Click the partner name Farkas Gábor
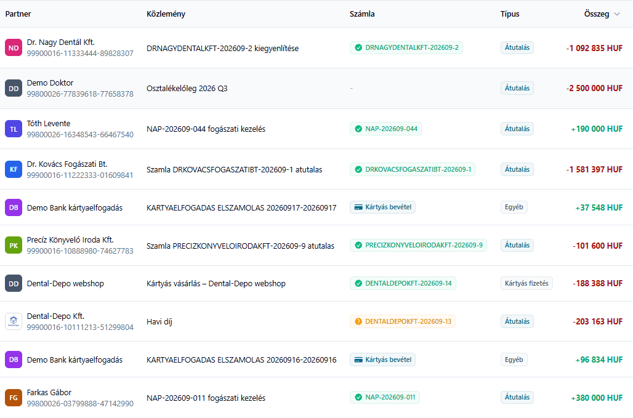 coord(49,393)
